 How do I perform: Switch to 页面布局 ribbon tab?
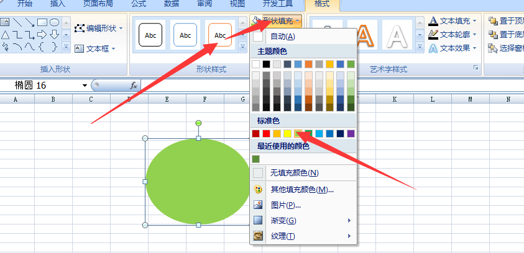[98, 4]
